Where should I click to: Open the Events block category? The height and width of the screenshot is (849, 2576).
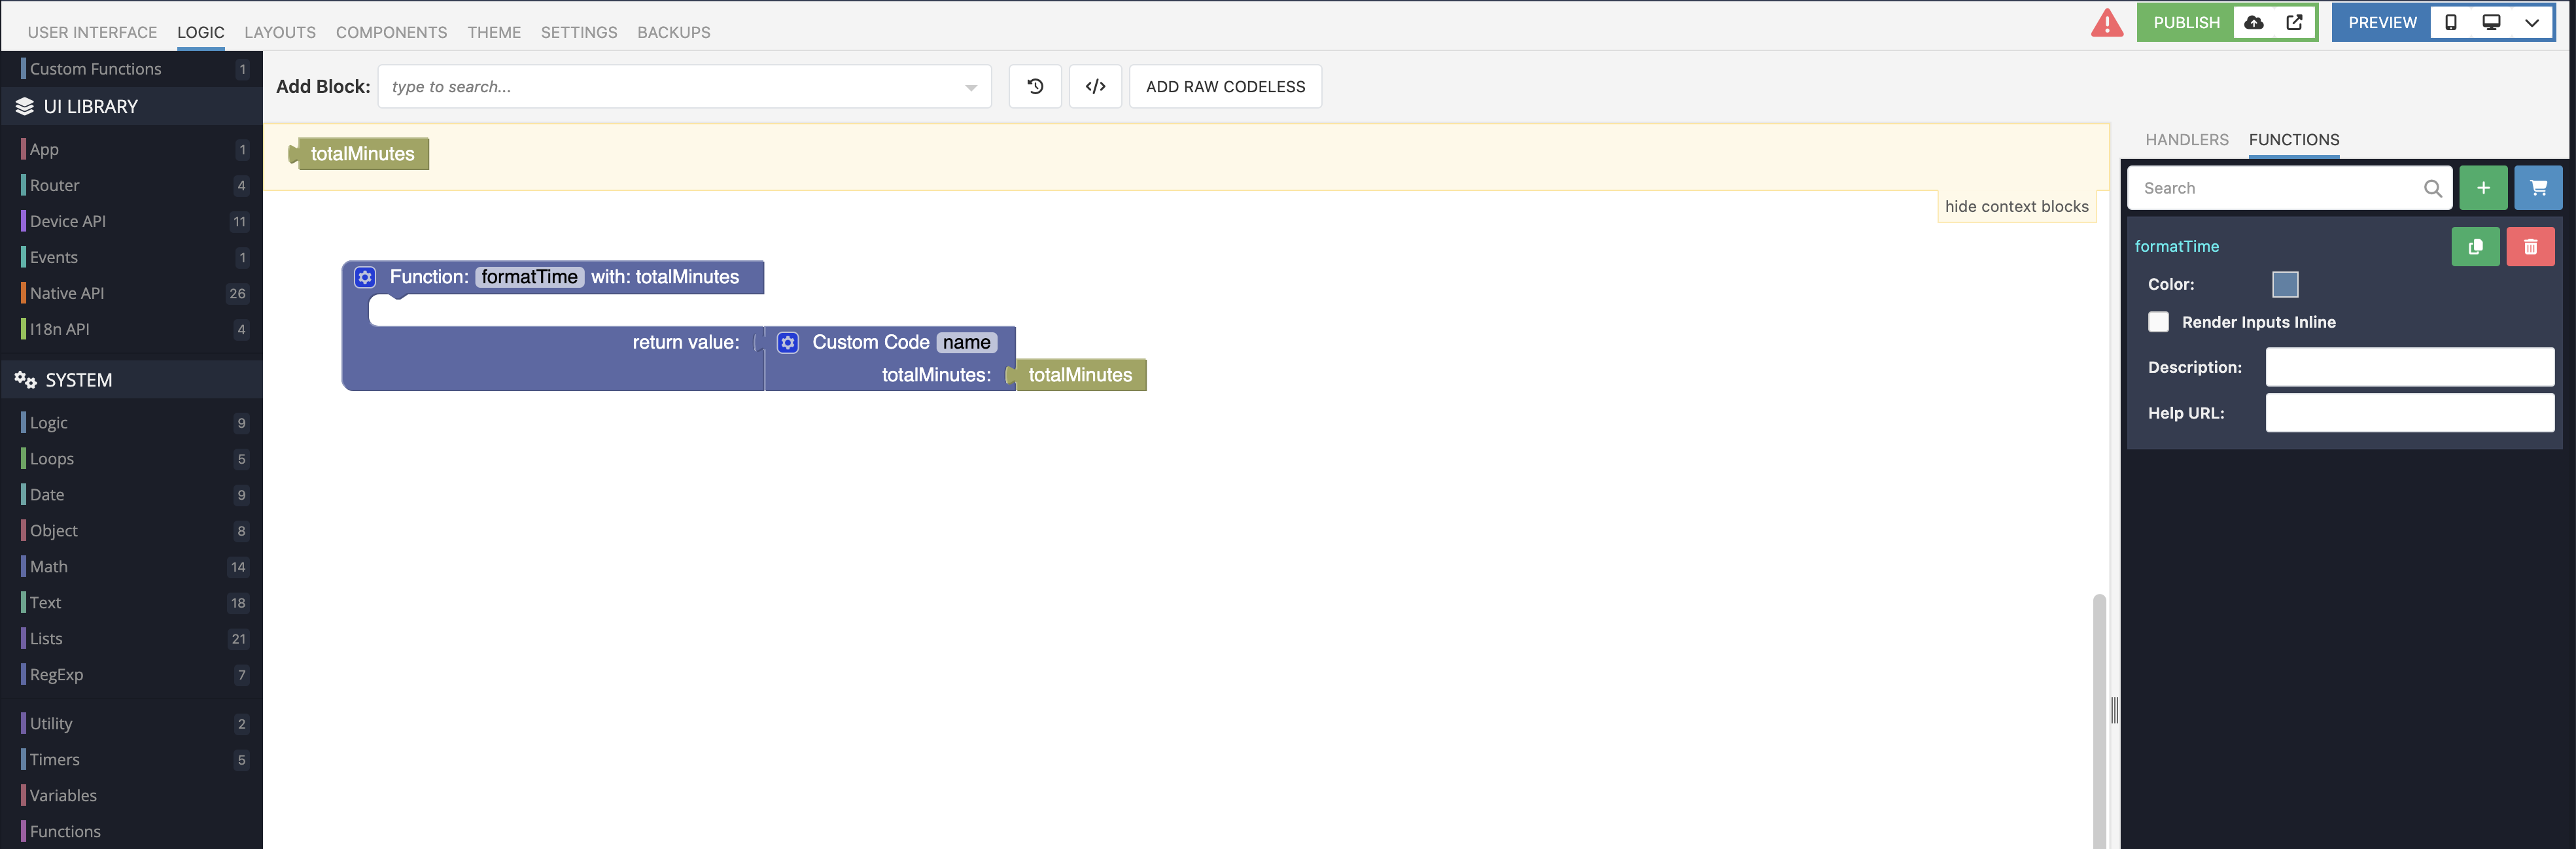click(x=132, y=258)
